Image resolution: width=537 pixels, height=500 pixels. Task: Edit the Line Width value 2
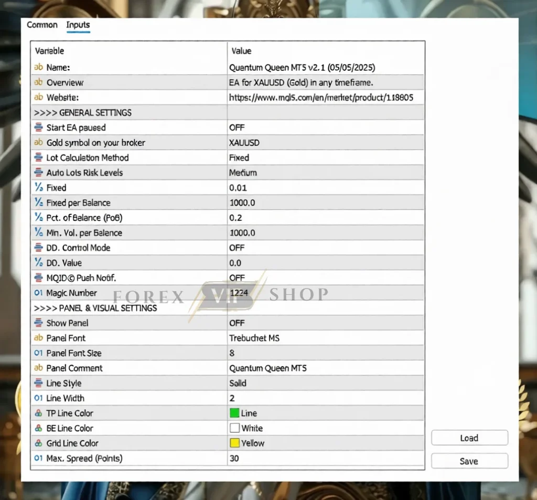coord(326,398)
